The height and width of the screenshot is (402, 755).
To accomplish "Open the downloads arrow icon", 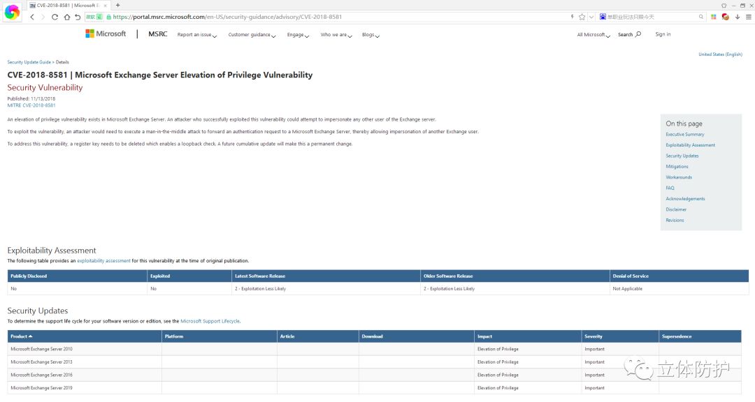I will click(x=738, y=17).
